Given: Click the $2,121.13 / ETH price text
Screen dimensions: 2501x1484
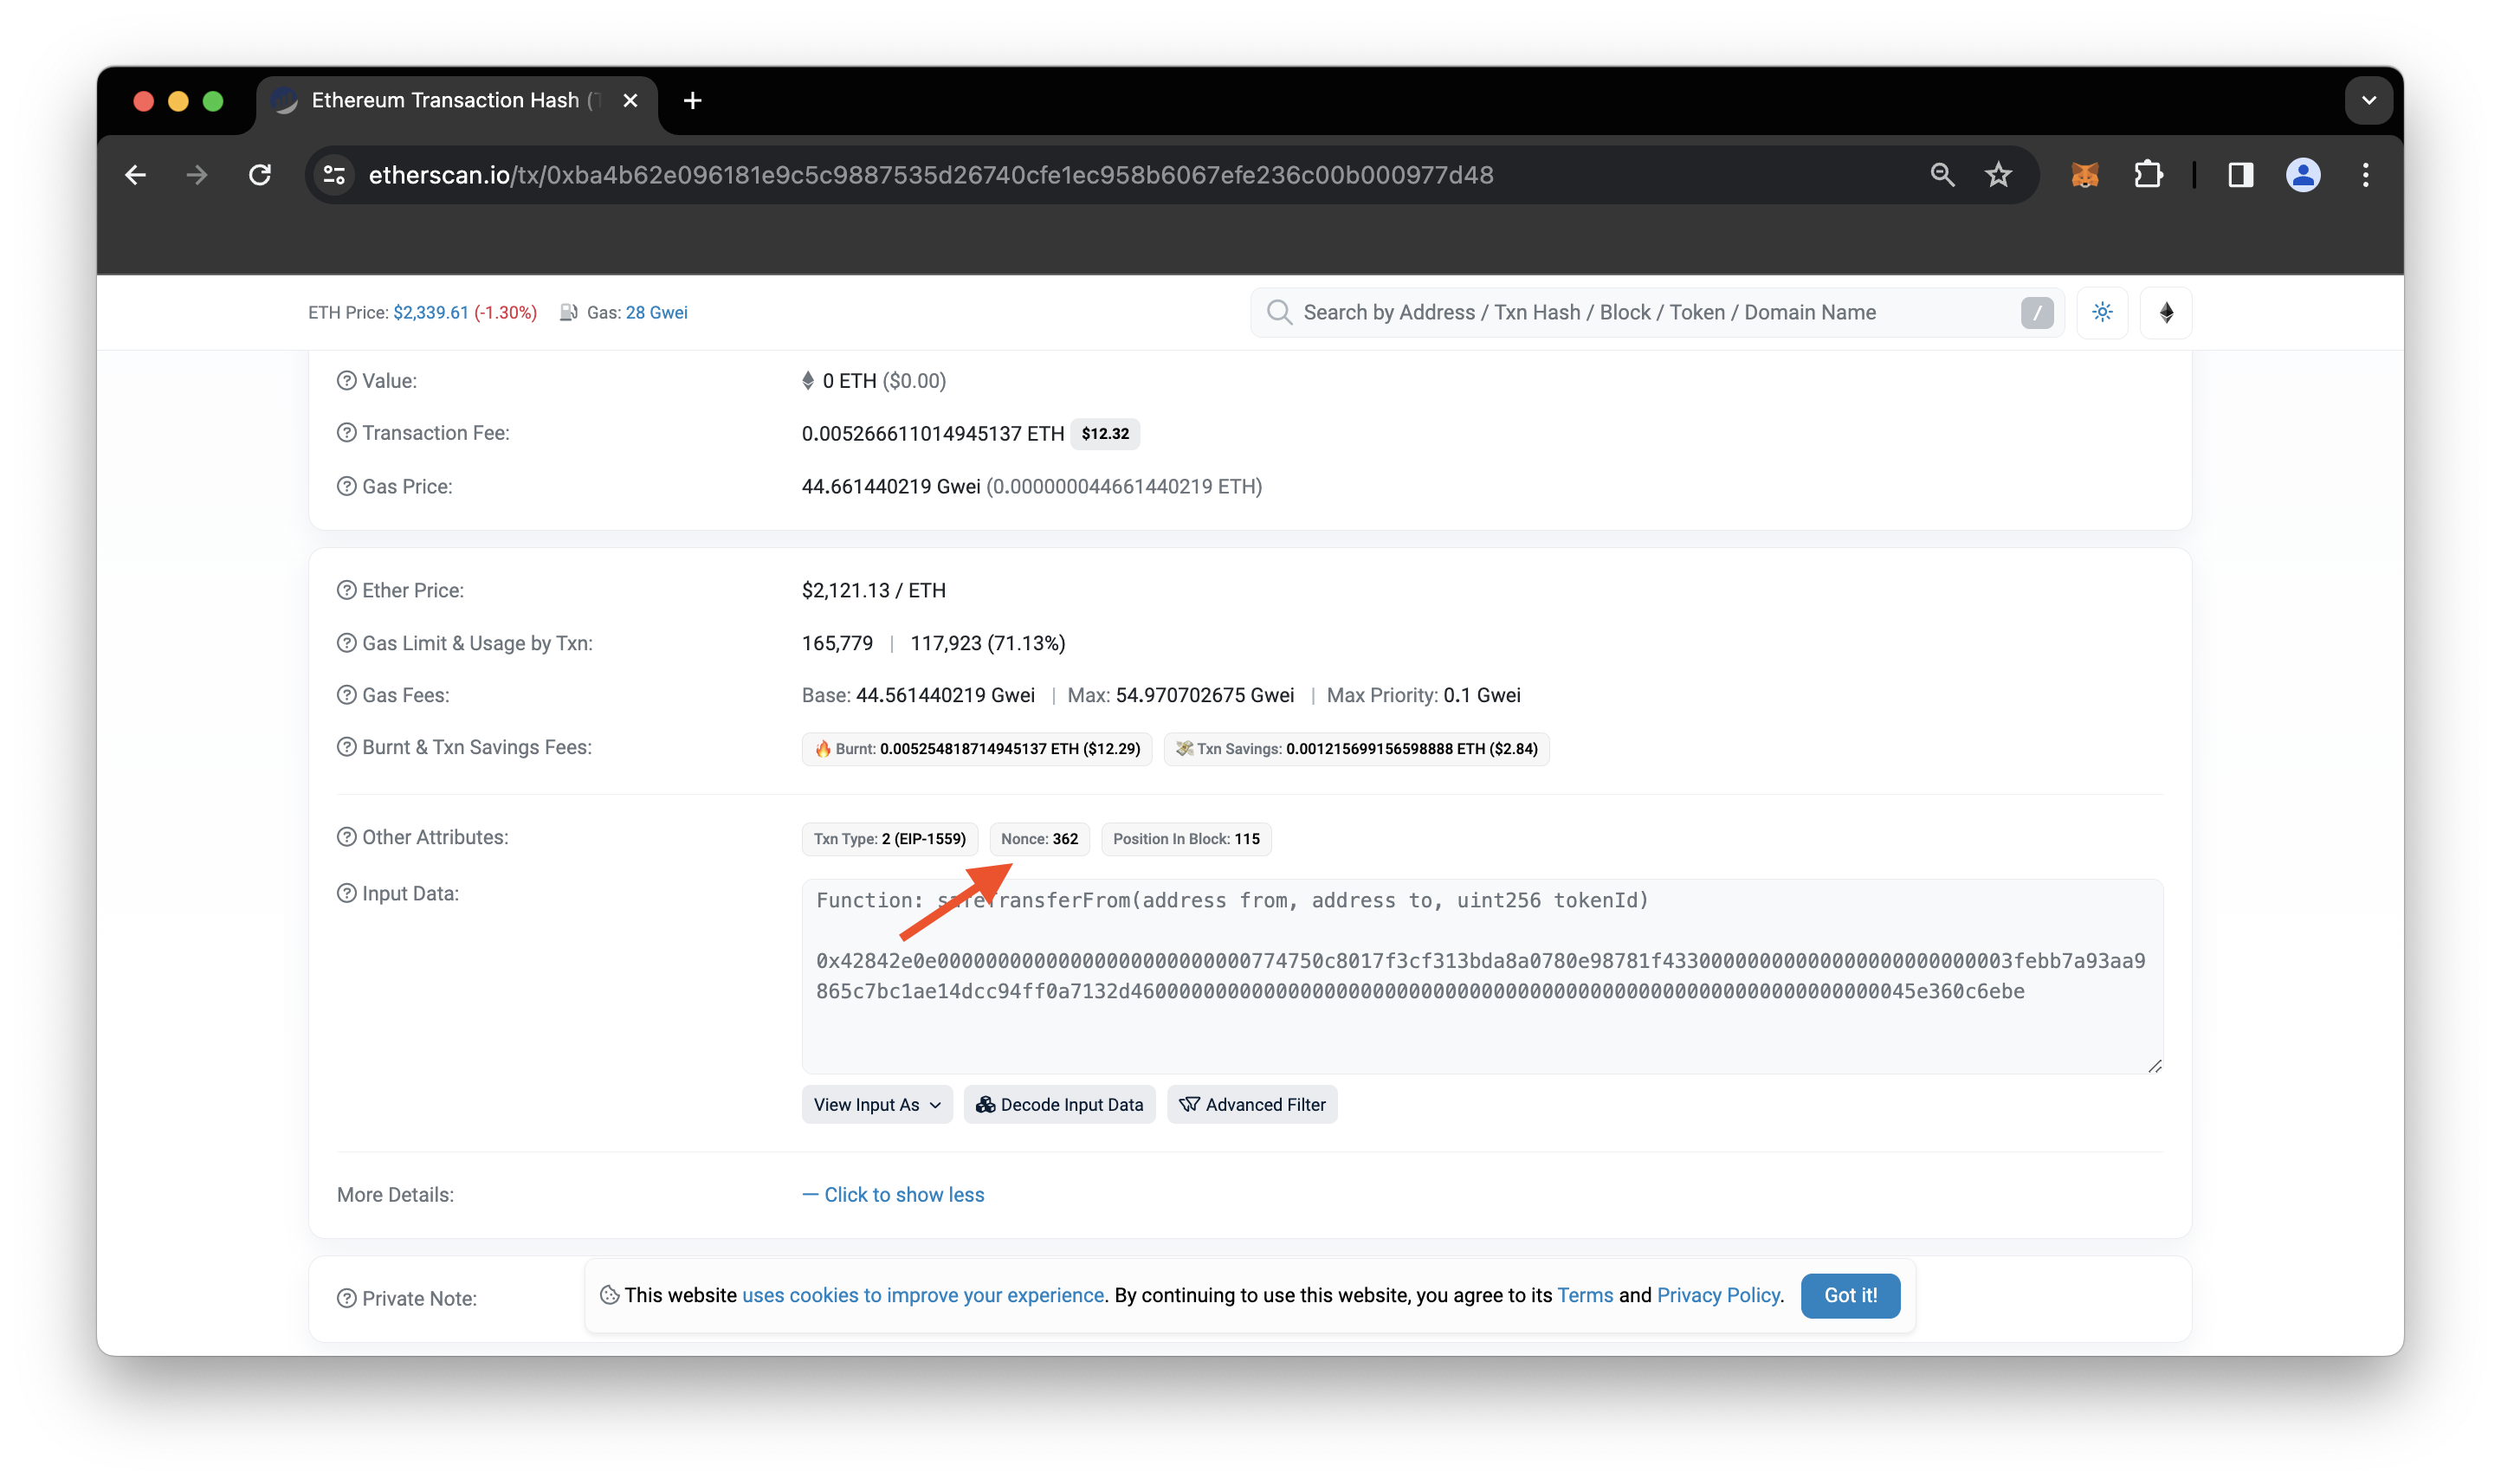Looking at the screenshot, I should pyautogui.click(x=873, y=590).
